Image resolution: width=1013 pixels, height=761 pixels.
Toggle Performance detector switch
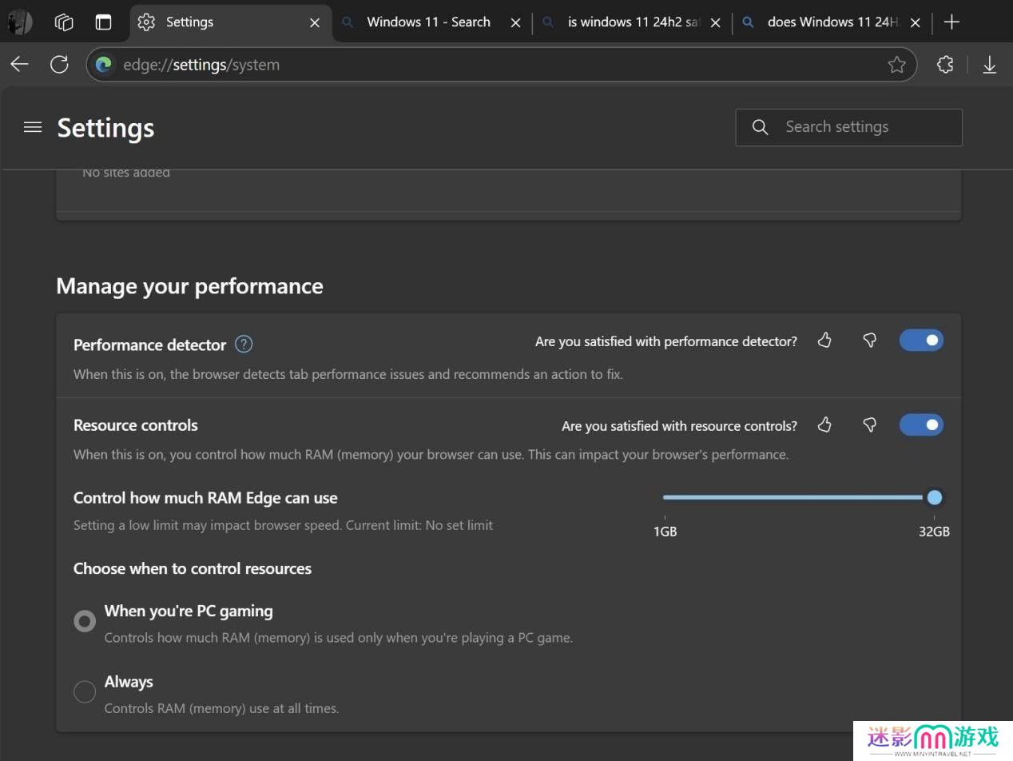pyautogui.click(x=921, y=341)
